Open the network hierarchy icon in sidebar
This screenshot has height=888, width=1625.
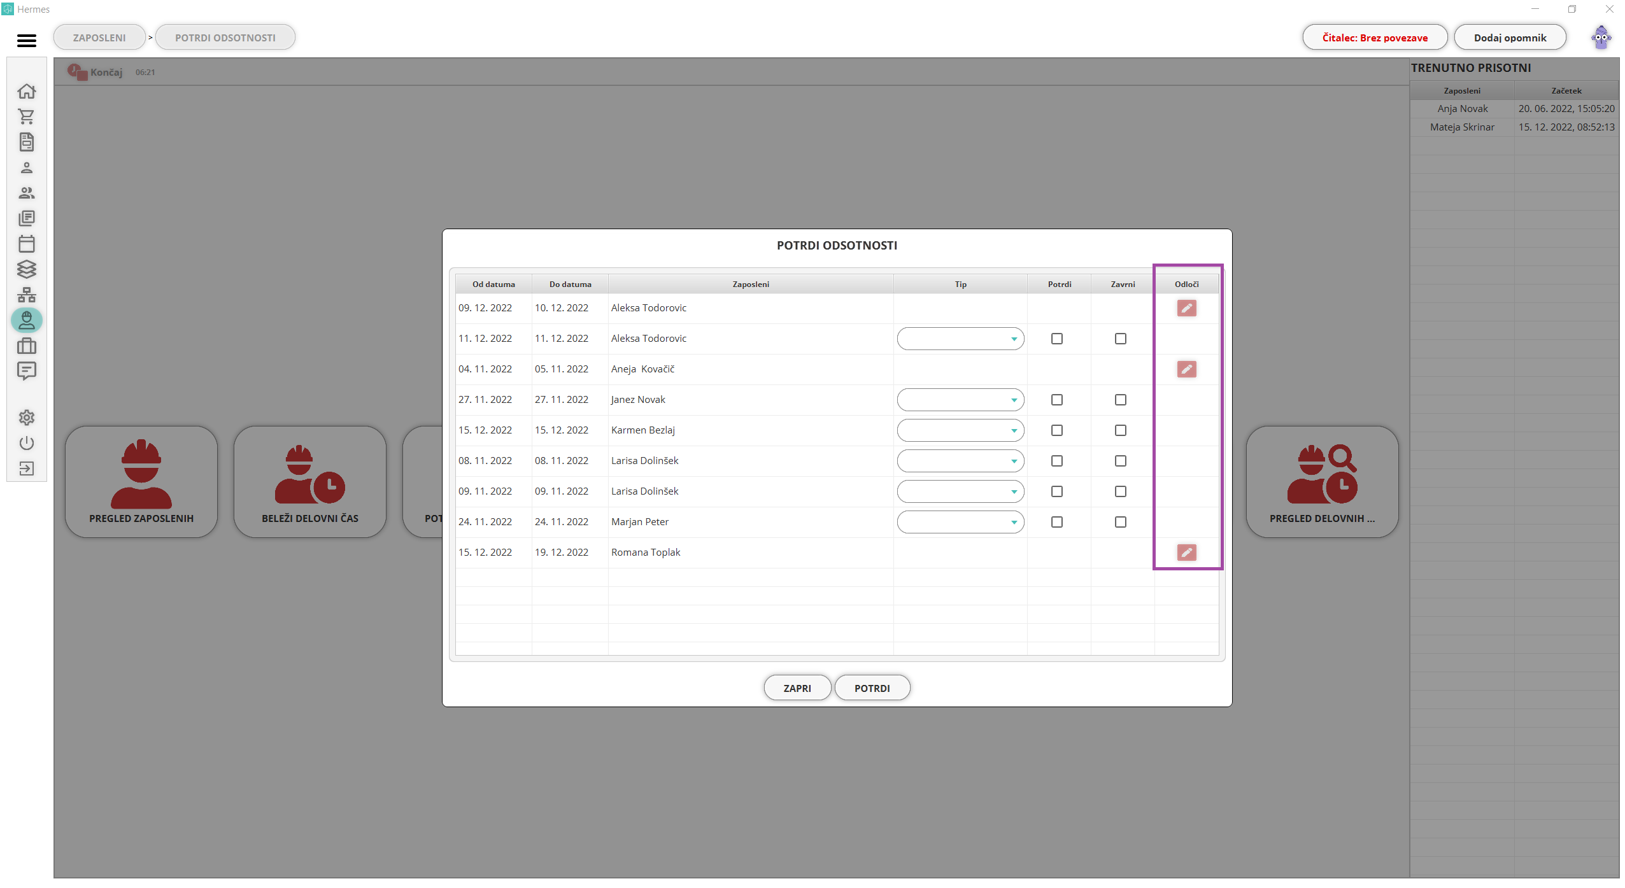[26, 295]
